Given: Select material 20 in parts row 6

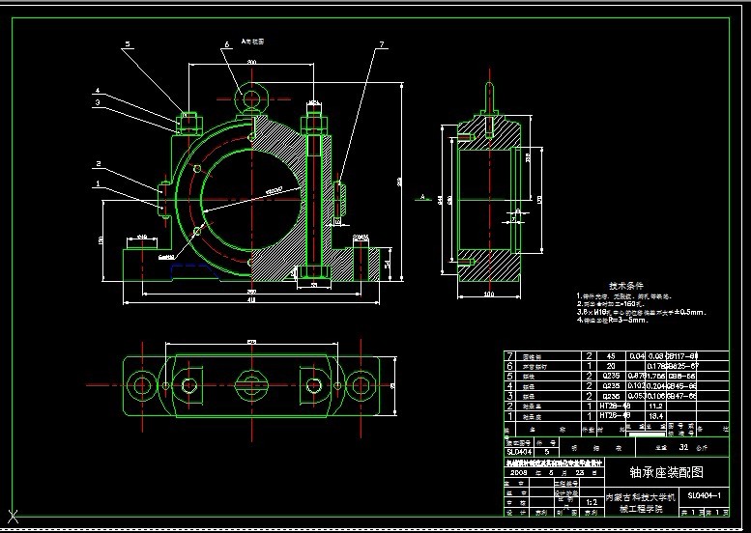Looking at the screenshot, I should click(611, 366).
